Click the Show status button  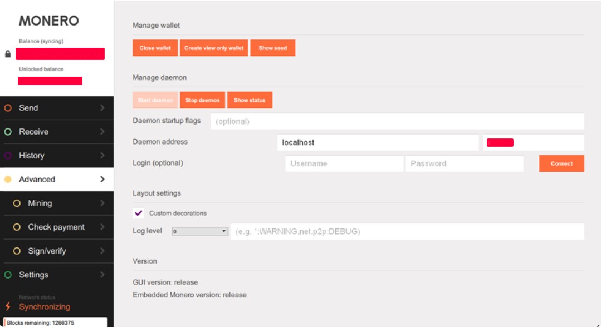click(250, 100)
